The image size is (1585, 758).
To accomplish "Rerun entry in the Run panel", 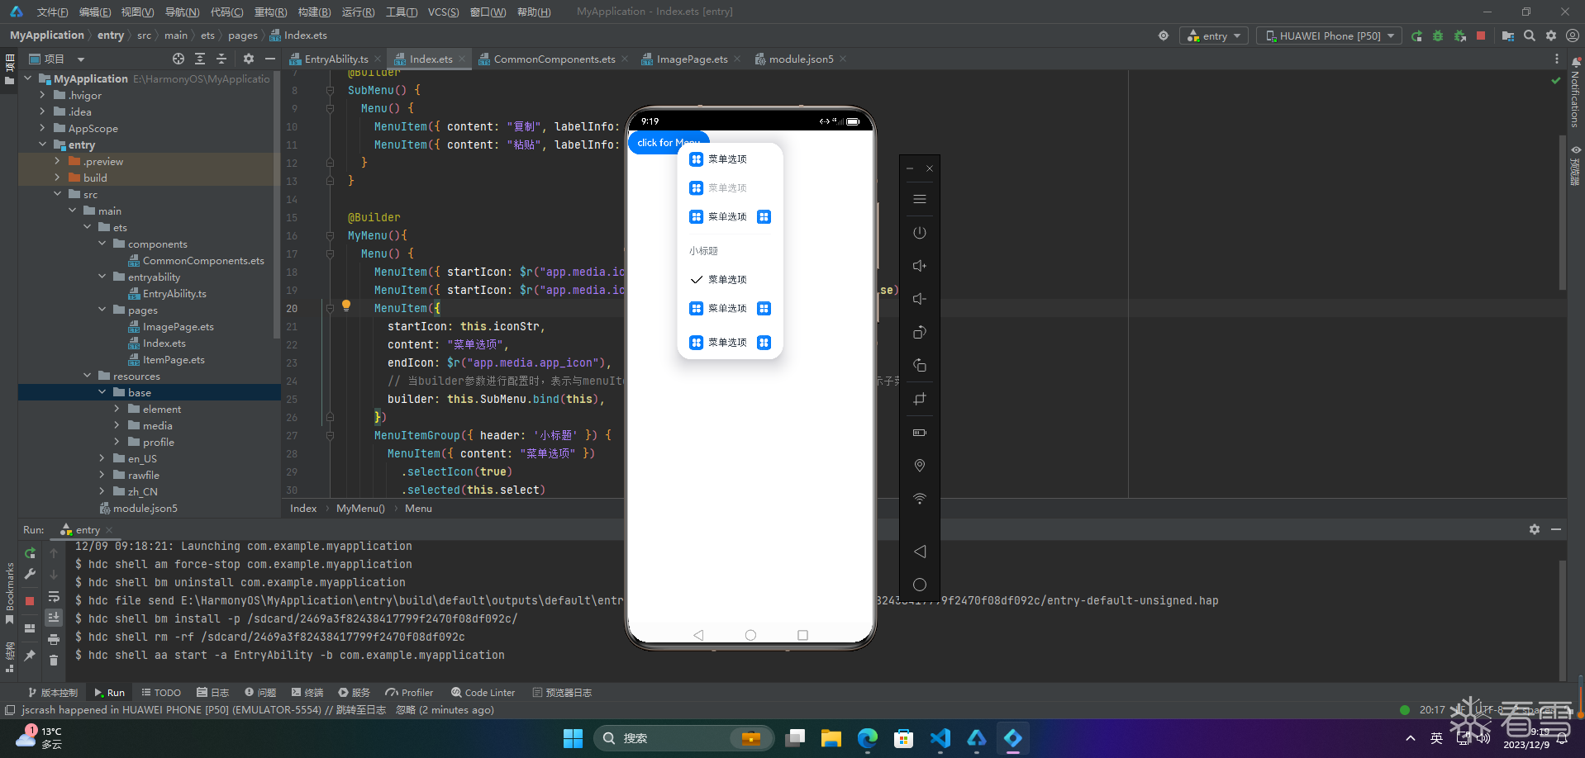I will [x=30, y=552].
